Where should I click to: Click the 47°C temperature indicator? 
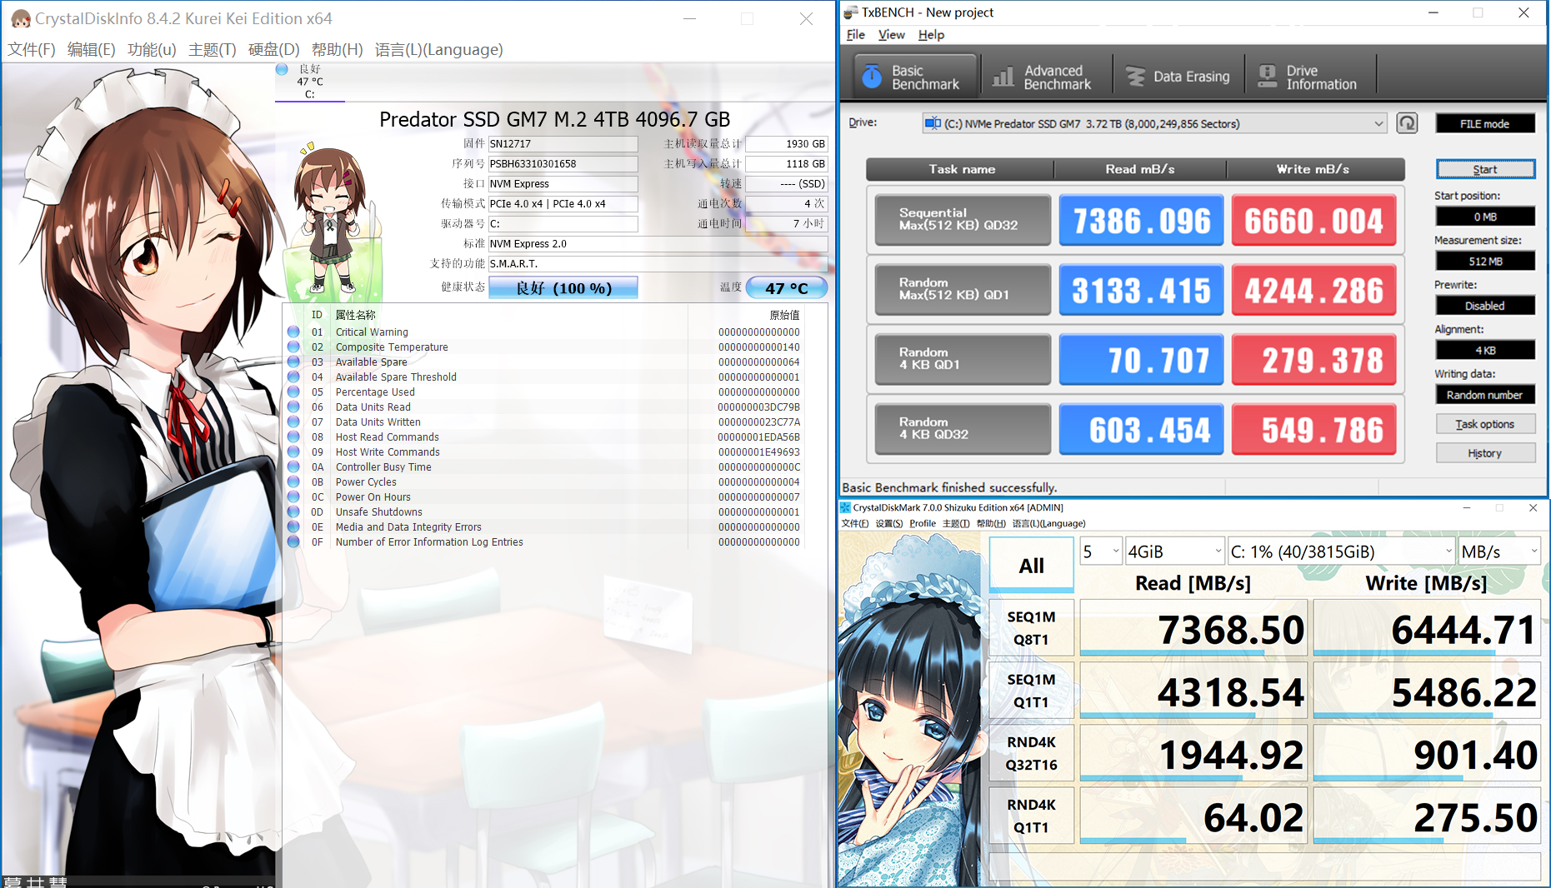click(786, 287)
